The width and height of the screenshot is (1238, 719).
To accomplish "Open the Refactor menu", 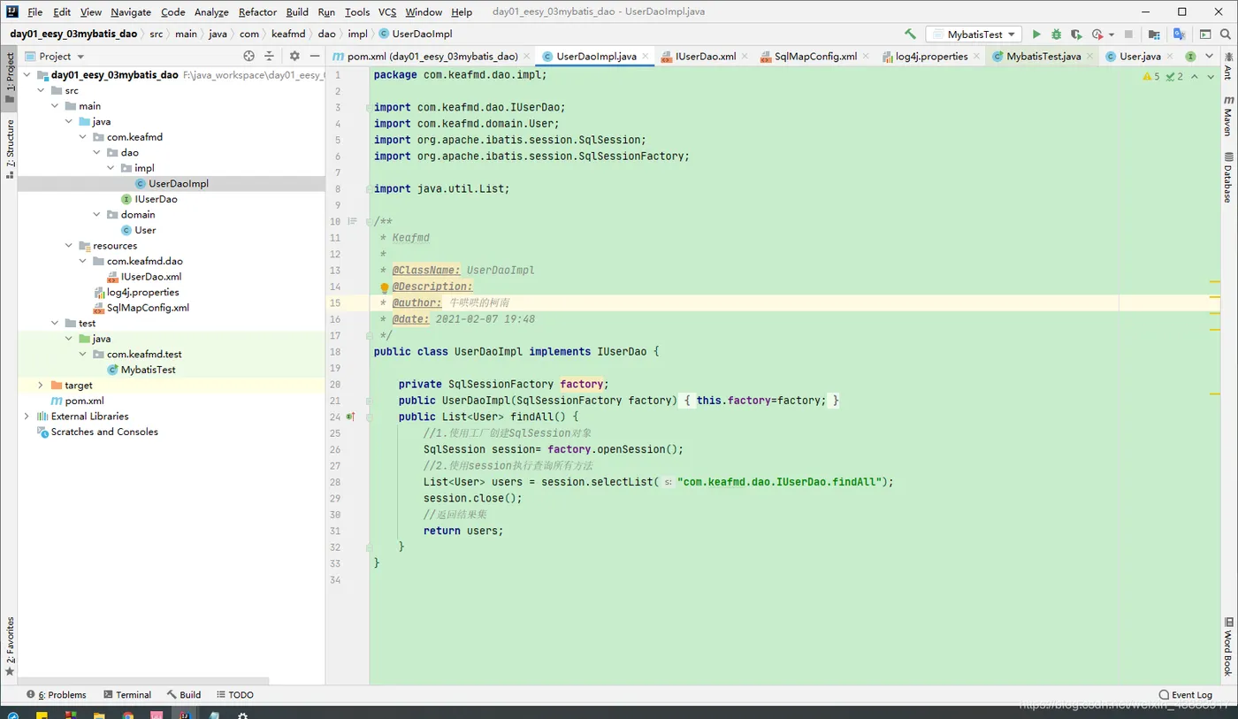I will 257,12.
